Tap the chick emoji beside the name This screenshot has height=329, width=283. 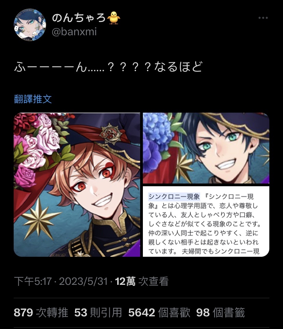click(113, 17)
